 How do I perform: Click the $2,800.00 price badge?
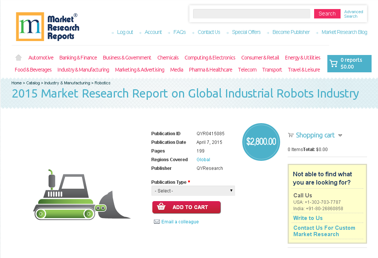tap(261, 142)
